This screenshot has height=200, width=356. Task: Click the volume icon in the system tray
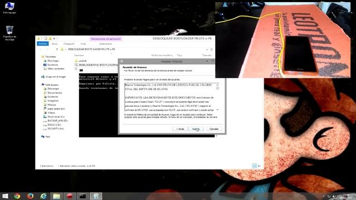point(334,196)
